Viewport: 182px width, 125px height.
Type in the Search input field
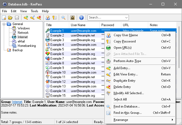coord(106,18)
